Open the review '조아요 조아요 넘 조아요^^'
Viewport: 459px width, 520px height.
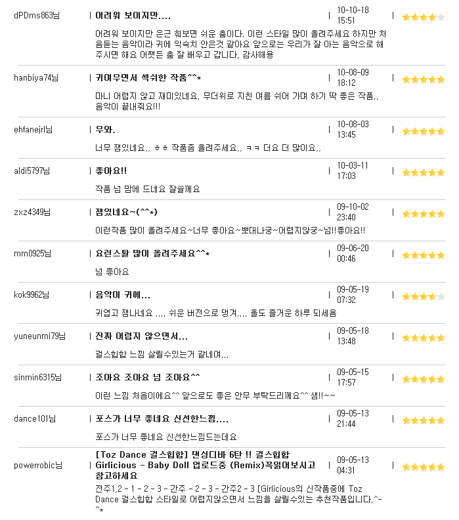148,378
